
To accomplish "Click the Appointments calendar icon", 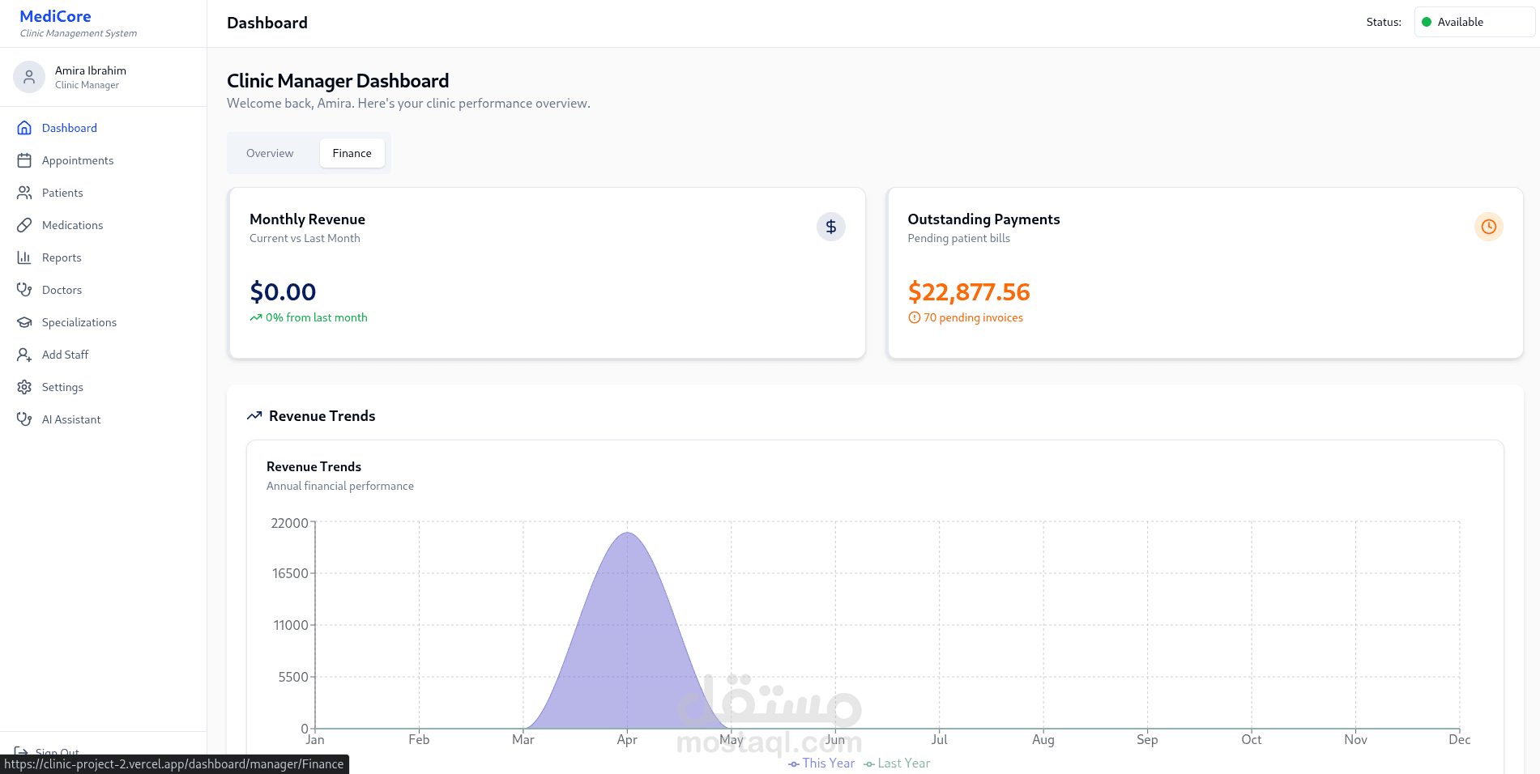I will (24, 160).
